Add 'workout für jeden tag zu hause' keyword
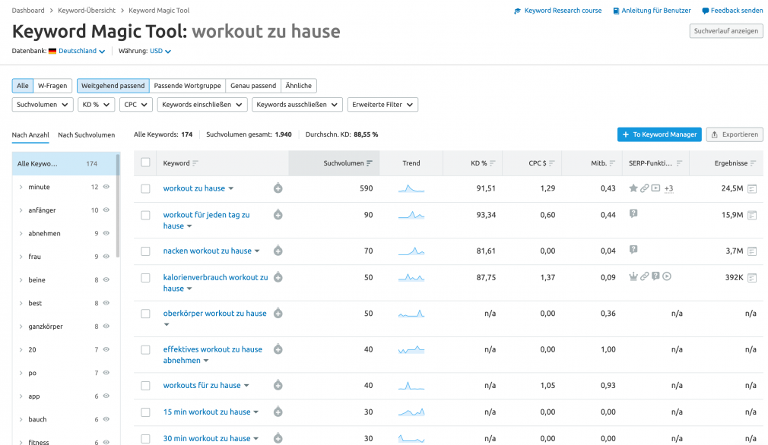This screenshot has height=445, width=768. (x=278, y=215)
